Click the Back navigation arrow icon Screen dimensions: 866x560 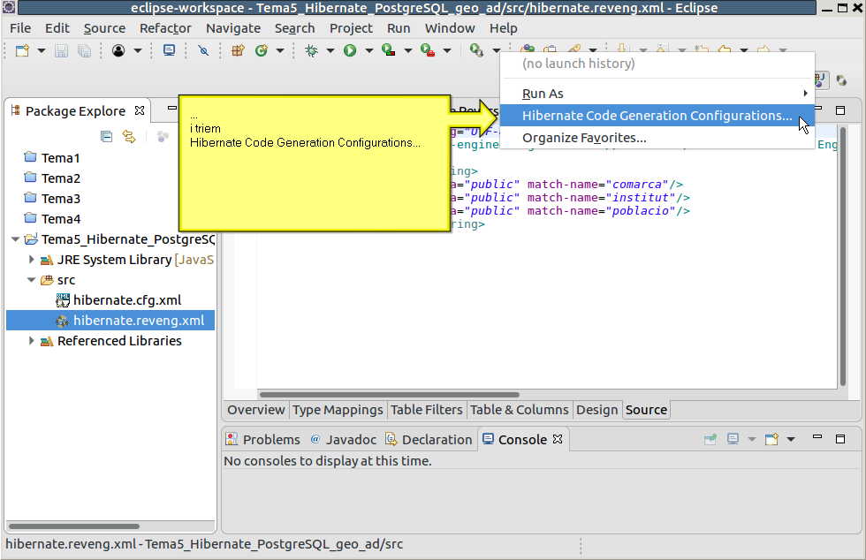725,49
